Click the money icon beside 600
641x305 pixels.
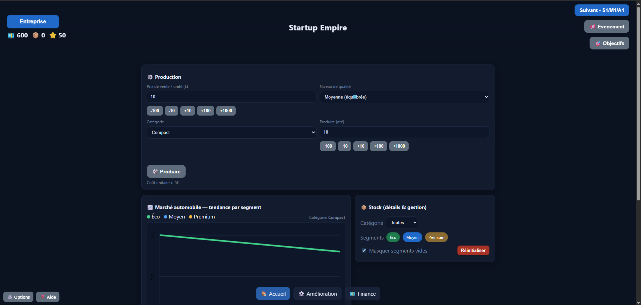click(x=11, y=35)
